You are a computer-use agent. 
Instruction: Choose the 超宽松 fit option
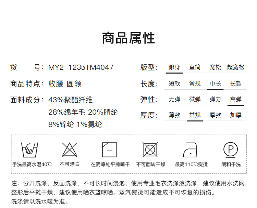coord(236,67)
